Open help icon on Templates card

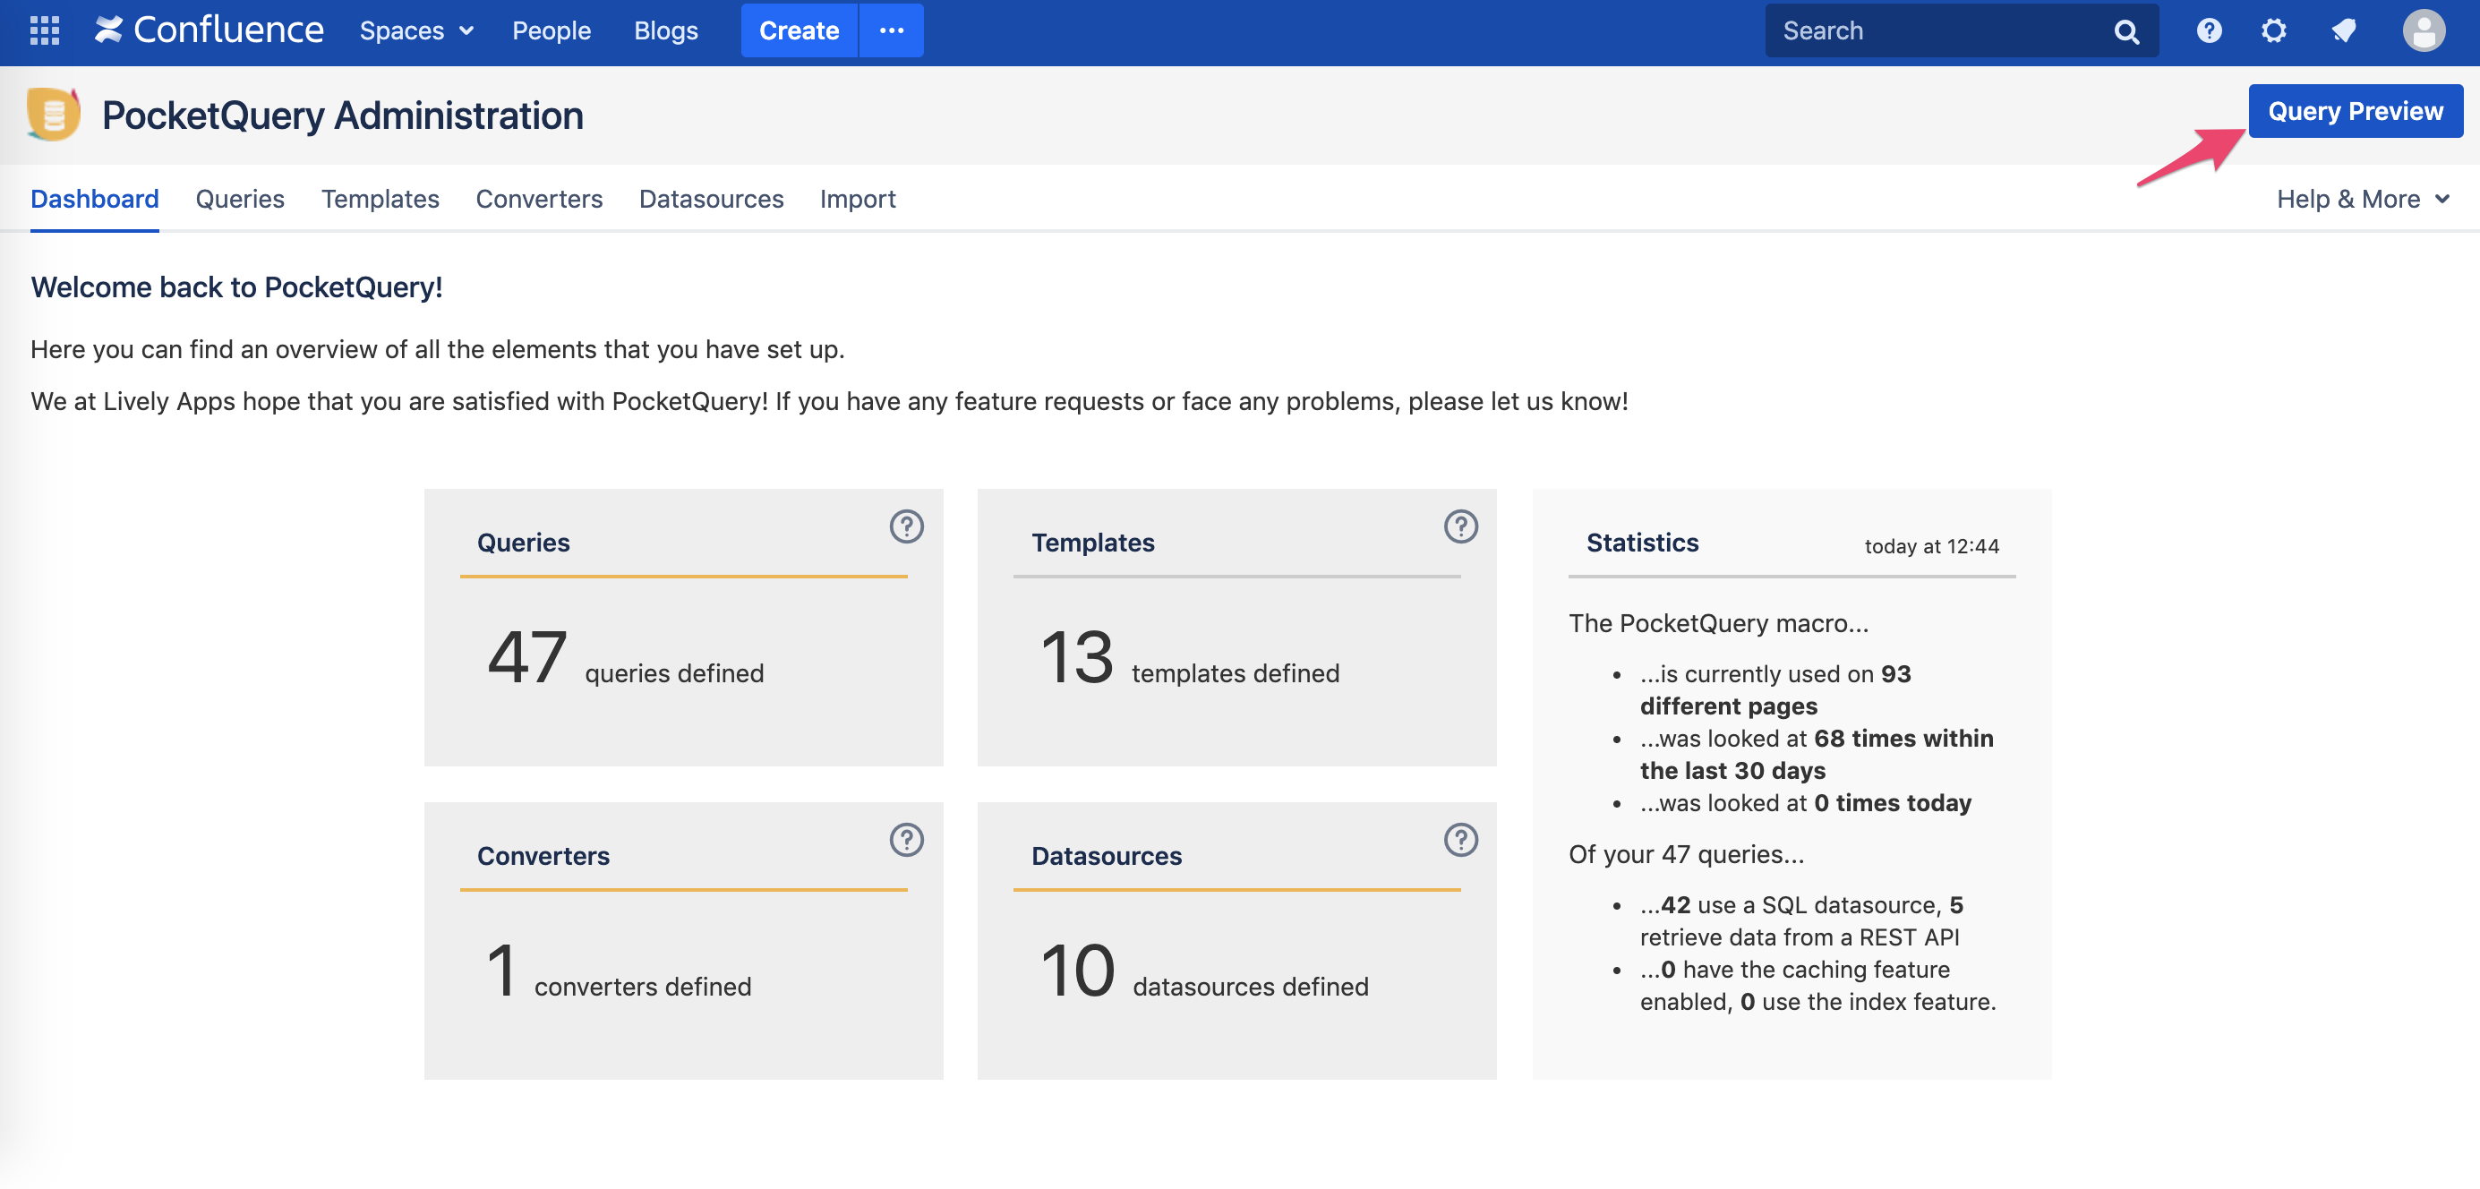coord(1460,526)
